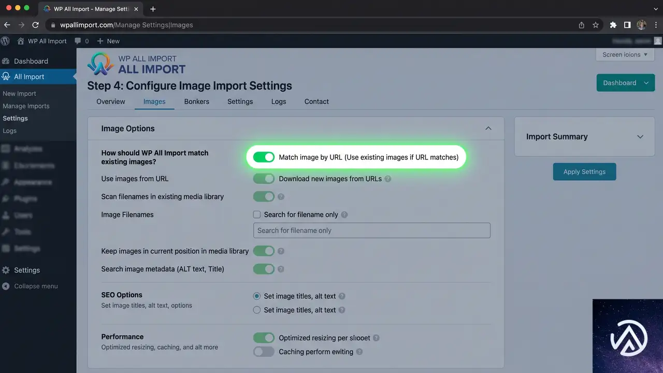Click the plus icon next to New

coord(100,41)
